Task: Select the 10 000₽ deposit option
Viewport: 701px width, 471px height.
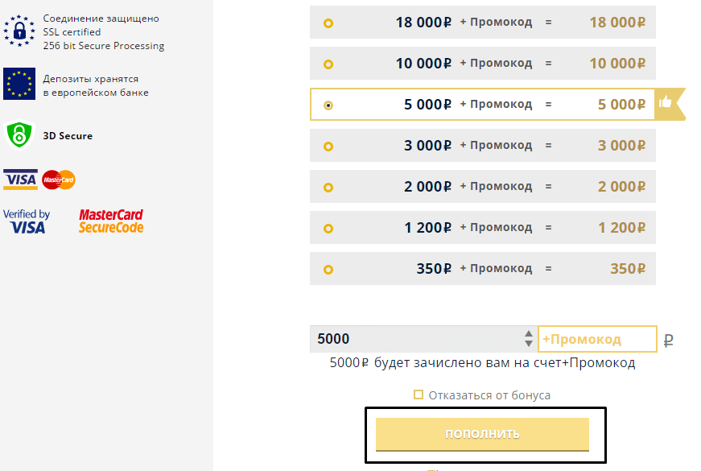Action: click(328, 63)
